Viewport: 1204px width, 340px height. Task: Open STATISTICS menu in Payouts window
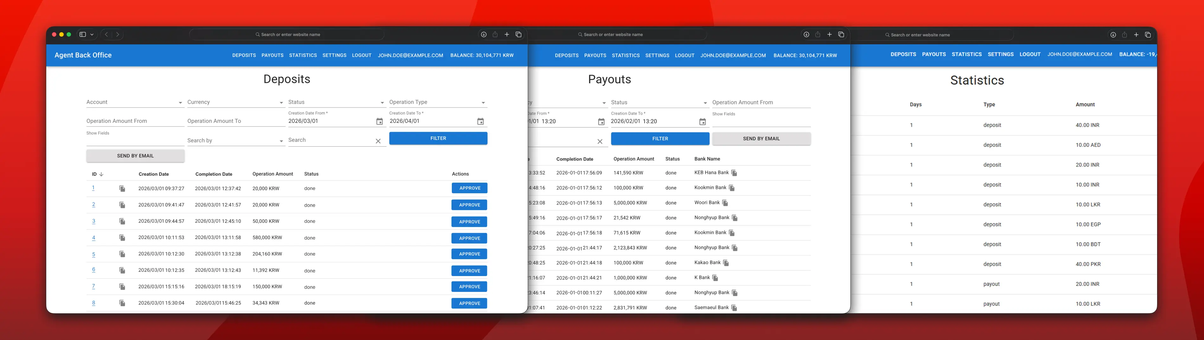pyautogui.click(x=626, y=56)
